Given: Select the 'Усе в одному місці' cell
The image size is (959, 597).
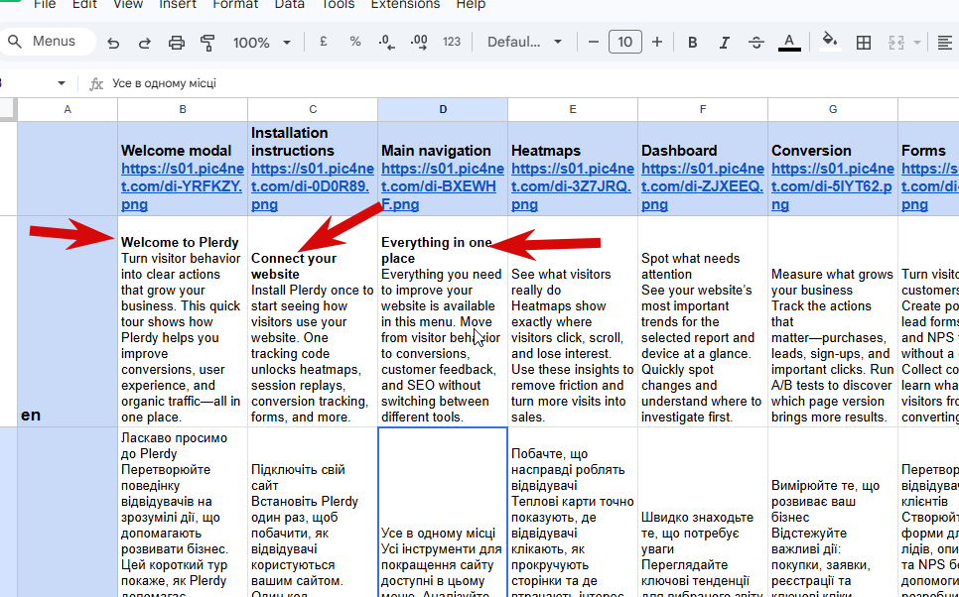Looking at the screenshot, I should tap(443, 512).
